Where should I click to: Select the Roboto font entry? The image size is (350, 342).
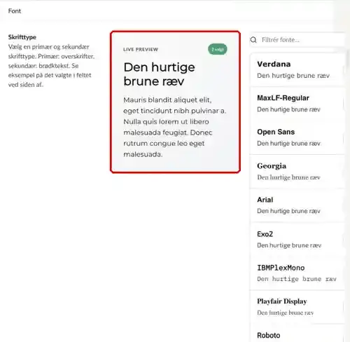(297, 334)
